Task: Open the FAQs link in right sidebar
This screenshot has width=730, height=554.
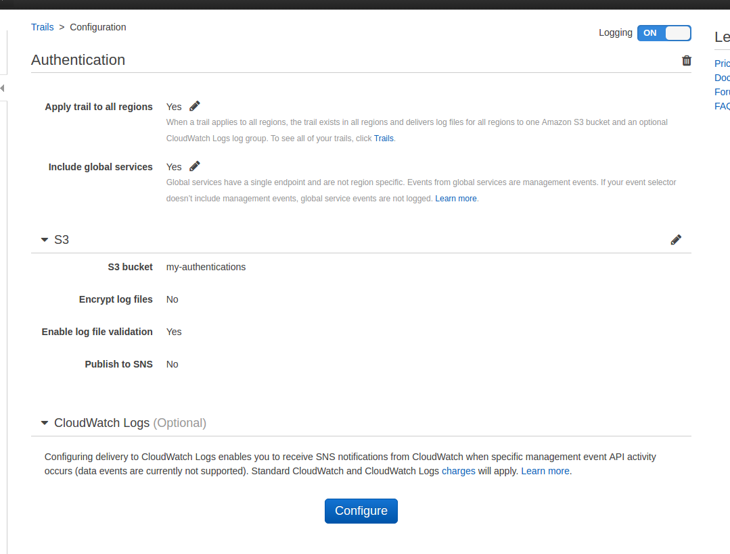Action: [722, 106]
